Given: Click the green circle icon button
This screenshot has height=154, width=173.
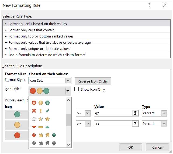Looking at the screenshot, I should click(17, 115).
